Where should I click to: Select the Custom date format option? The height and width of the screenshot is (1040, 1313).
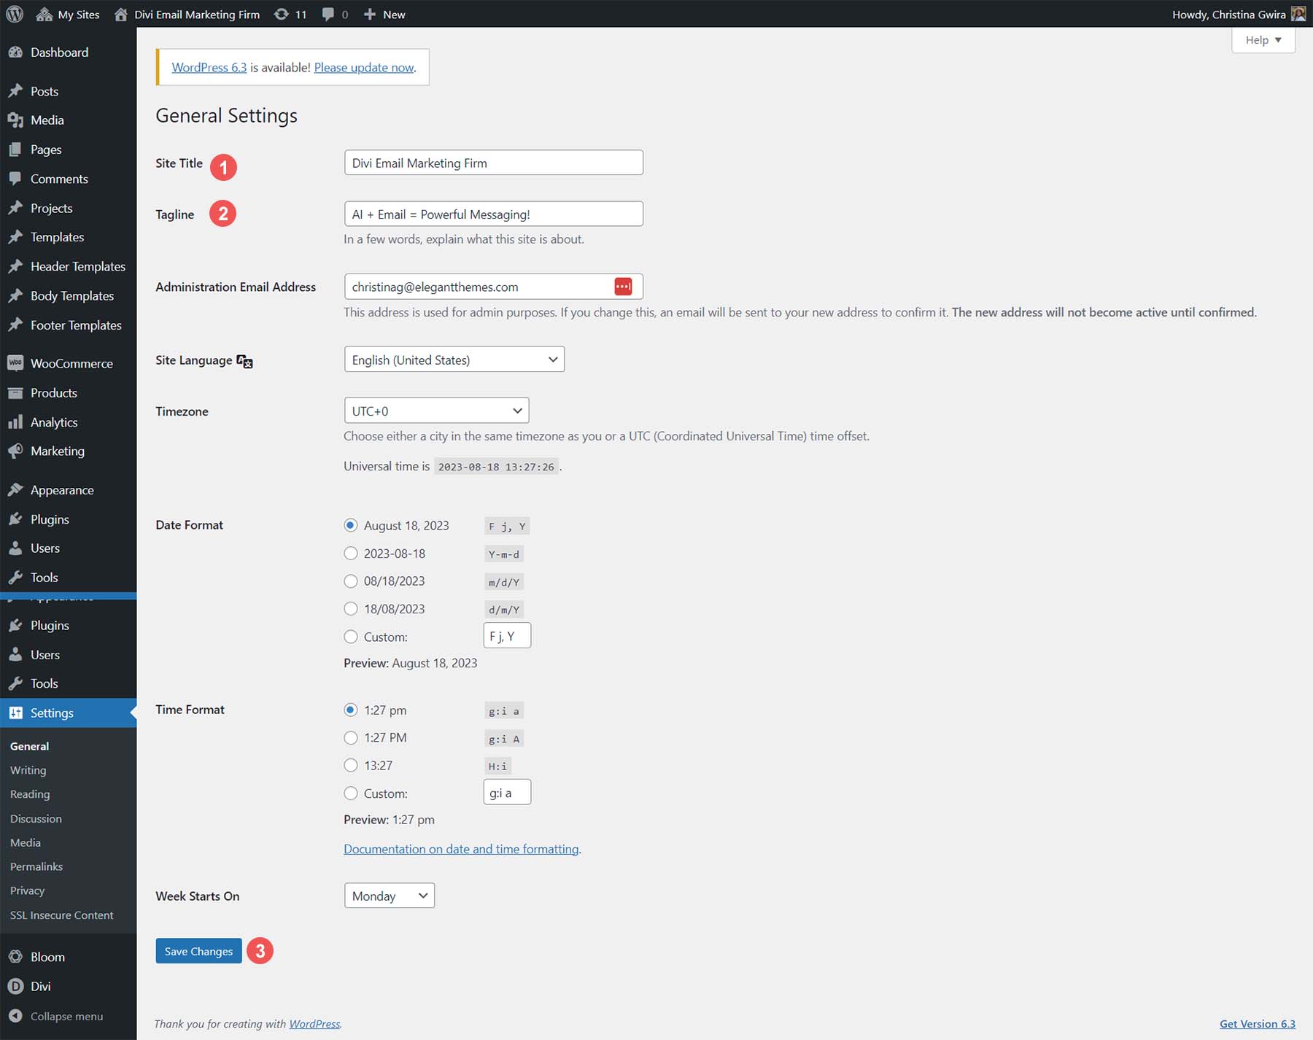(x=351, y=637)
